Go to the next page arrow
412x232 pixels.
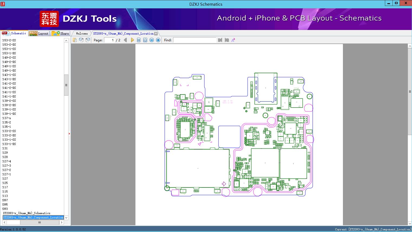[x=132, y=40]
